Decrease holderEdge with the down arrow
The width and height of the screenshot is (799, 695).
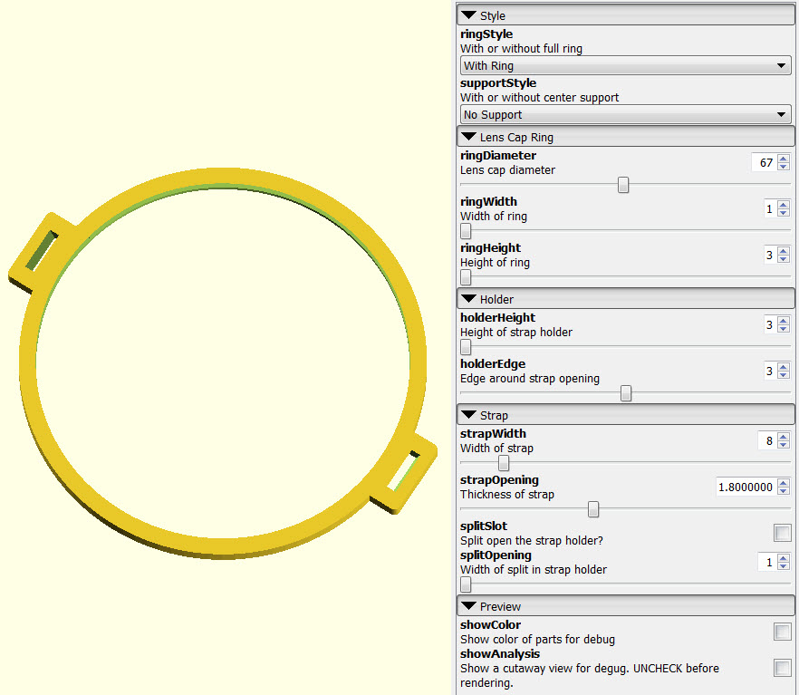pos(784,375)
